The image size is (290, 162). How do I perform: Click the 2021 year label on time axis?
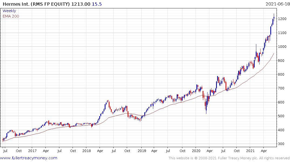[x=250, y=151]
